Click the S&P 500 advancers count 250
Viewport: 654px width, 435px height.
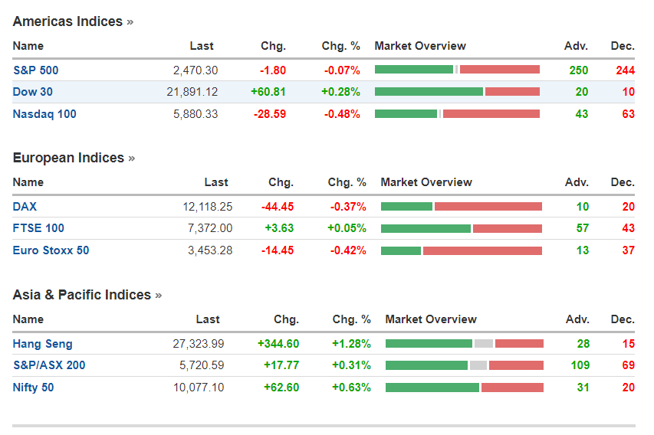(578, 70)
